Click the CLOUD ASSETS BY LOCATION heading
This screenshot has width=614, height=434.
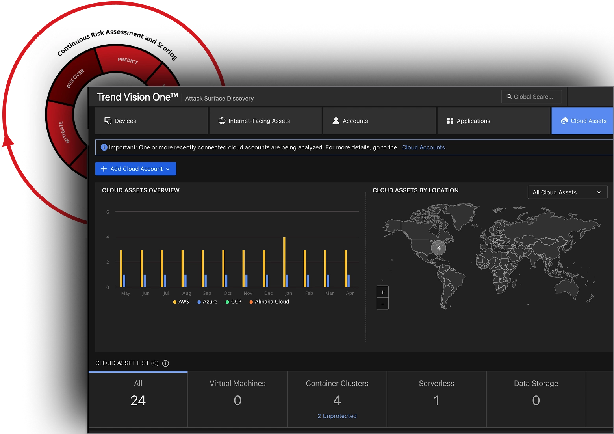pyautogui.click(x=416, y=190)
